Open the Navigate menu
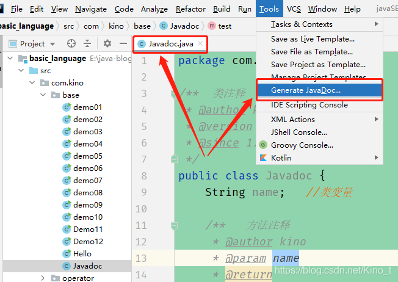Screen dimensions: 398x282 click(x=91, y=9)
